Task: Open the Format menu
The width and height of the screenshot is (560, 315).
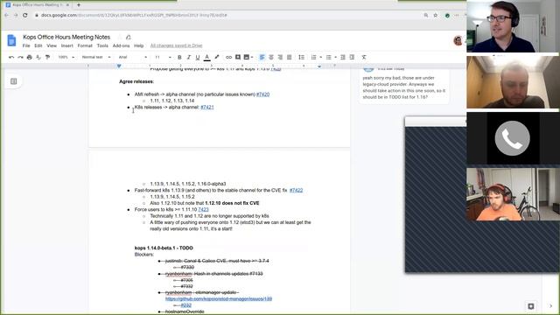Action: pos(85,45)
